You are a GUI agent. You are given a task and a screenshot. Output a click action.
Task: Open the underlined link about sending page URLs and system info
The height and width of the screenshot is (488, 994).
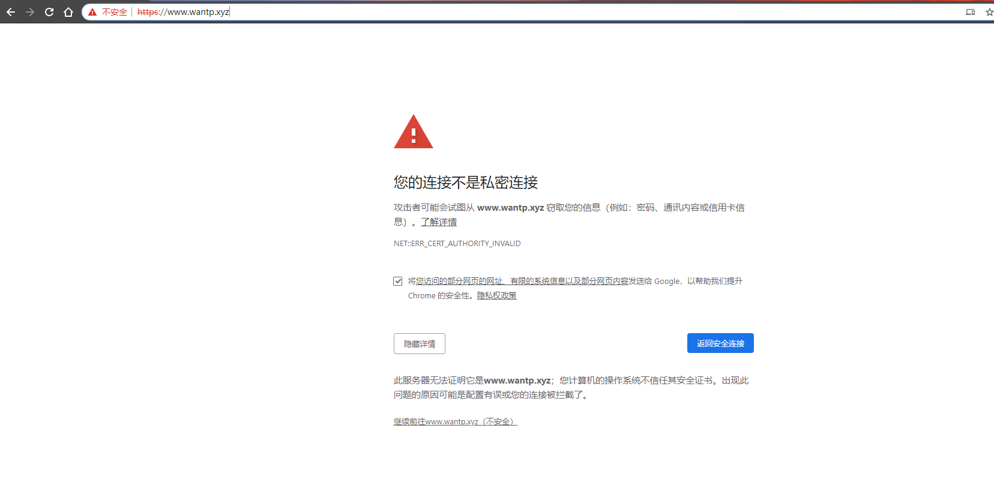(x=522, y=281)
